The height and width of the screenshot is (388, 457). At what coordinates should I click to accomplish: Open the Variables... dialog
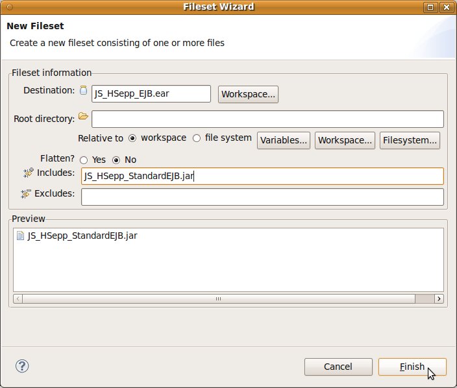tap(284, 140)
